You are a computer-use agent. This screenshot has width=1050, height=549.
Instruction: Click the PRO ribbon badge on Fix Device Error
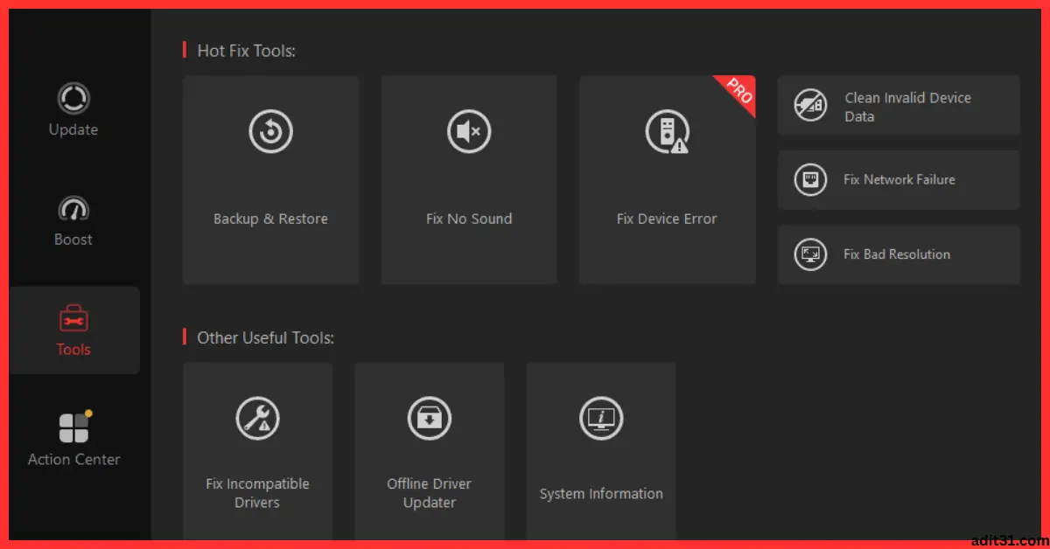click(x=738, y=93)
